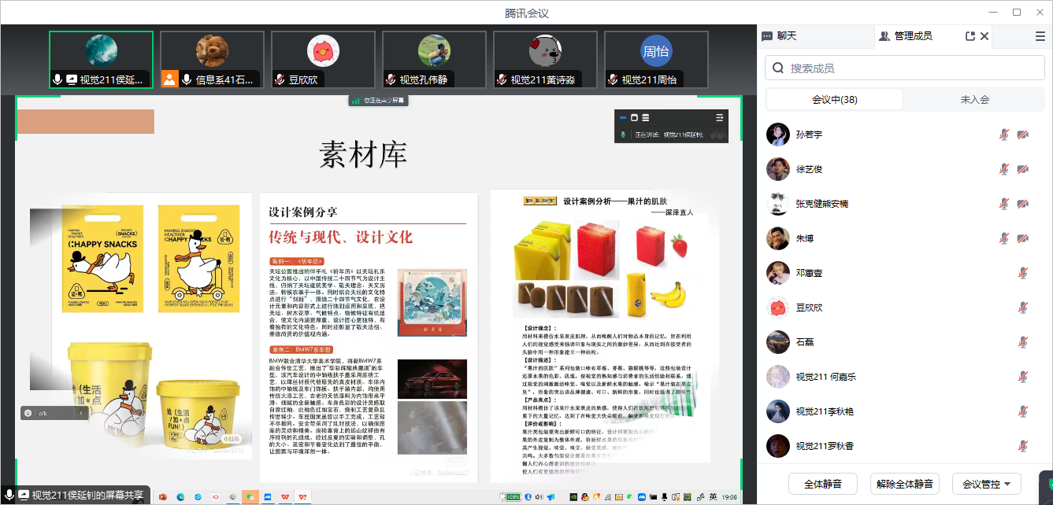Click the 英 input language indicator in tray
The width and height of the screenshot is (1053, 505).
[712, 497]
